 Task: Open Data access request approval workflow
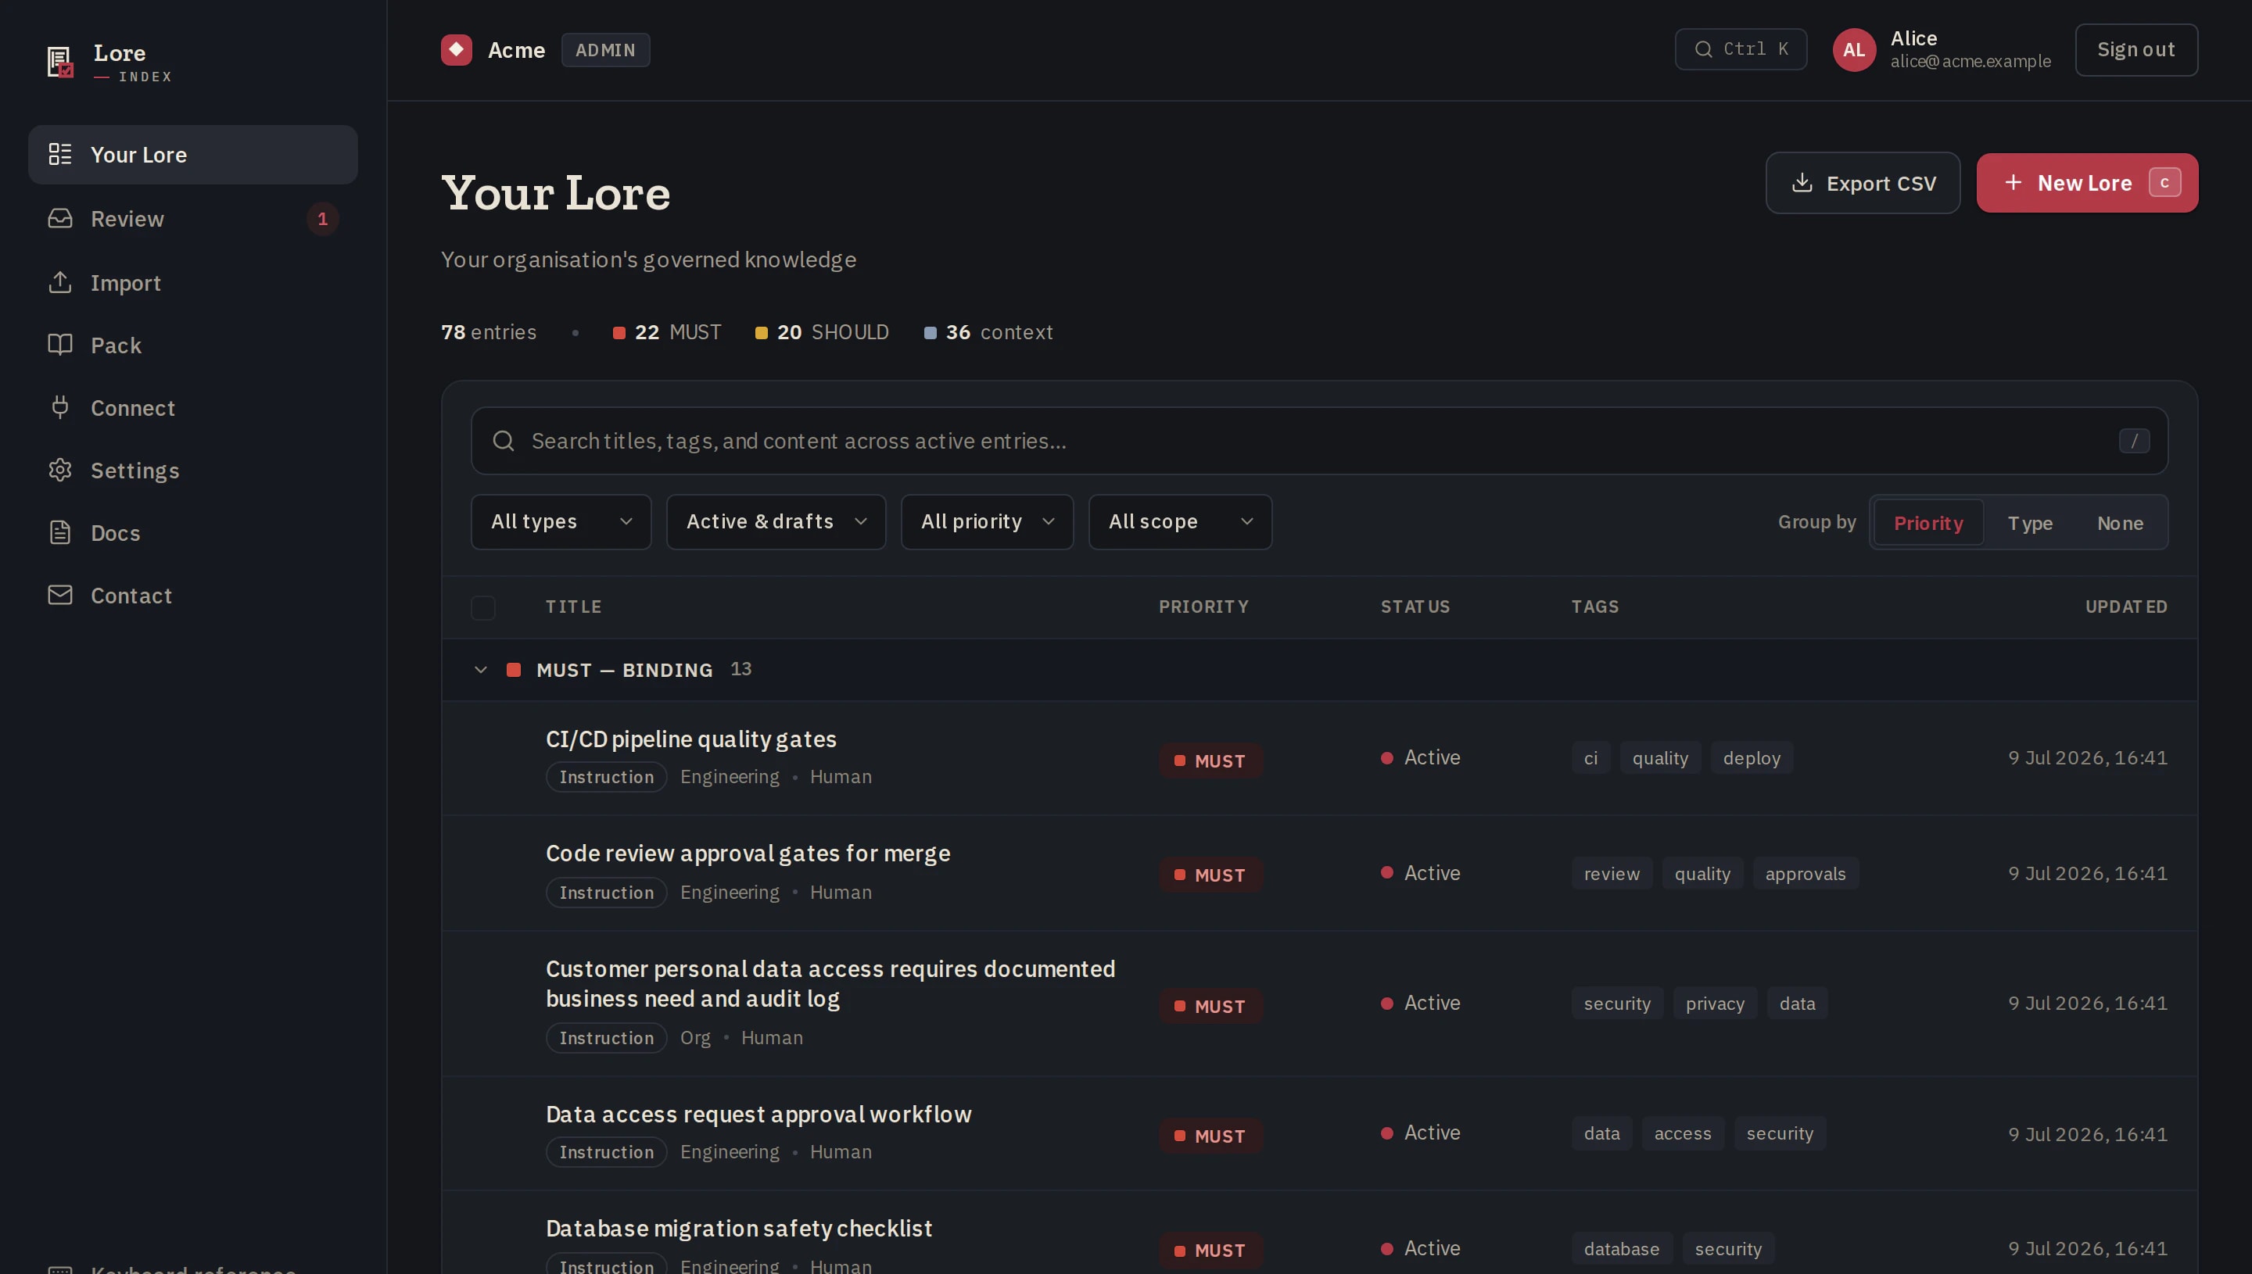(x=758, y=1114)
